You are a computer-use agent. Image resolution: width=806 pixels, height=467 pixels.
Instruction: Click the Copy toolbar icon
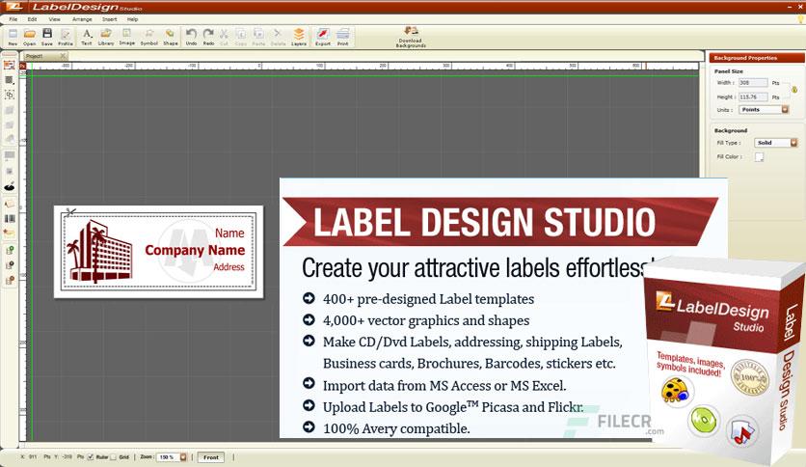241,37
